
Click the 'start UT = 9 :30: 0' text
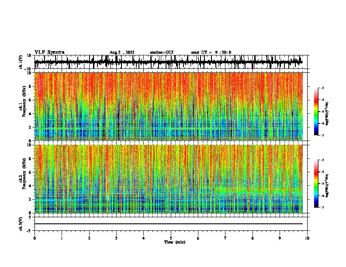[x=211, y=52]
